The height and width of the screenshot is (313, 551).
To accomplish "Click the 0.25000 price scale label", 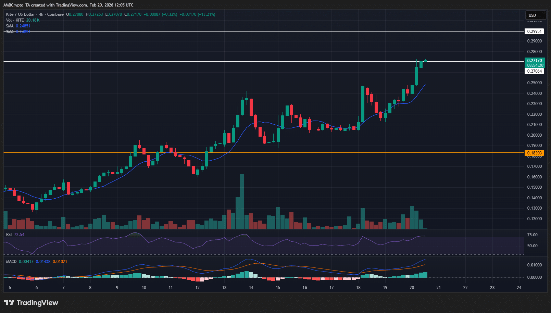I will pos(534,83).
